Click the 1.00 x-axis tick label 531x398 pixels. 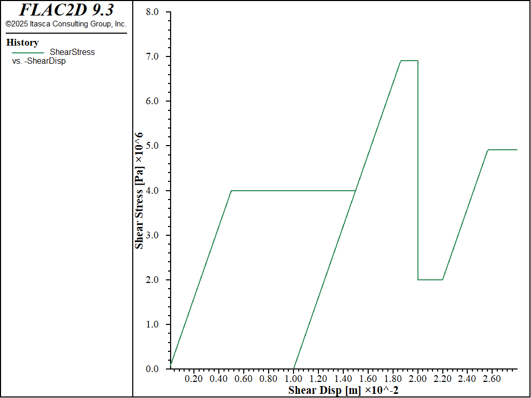[294, 379]
